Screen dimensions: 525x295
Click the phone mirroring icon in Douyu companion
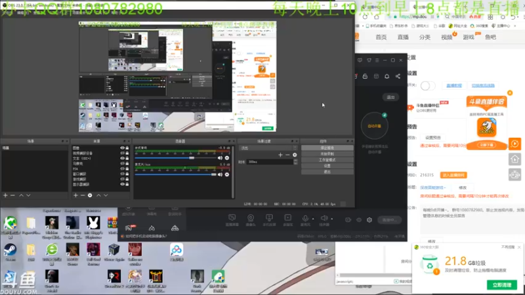269,218
